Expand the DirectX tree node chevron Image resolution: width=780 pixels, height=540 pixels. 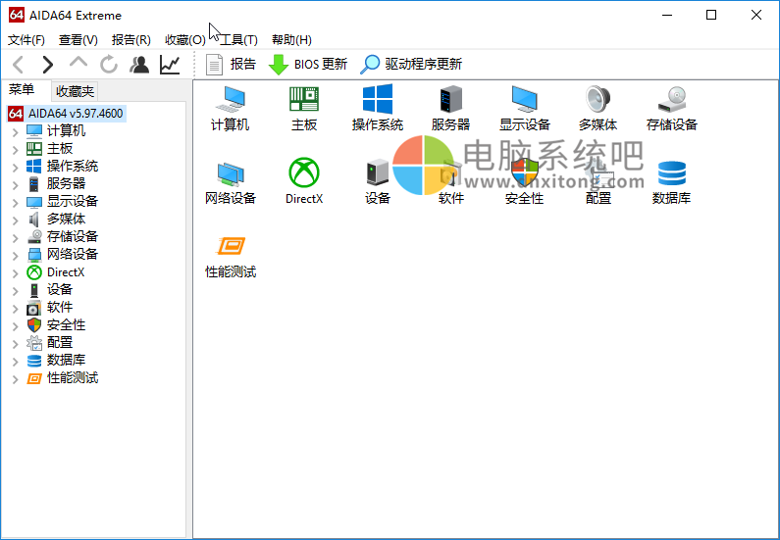coord(16,273)
